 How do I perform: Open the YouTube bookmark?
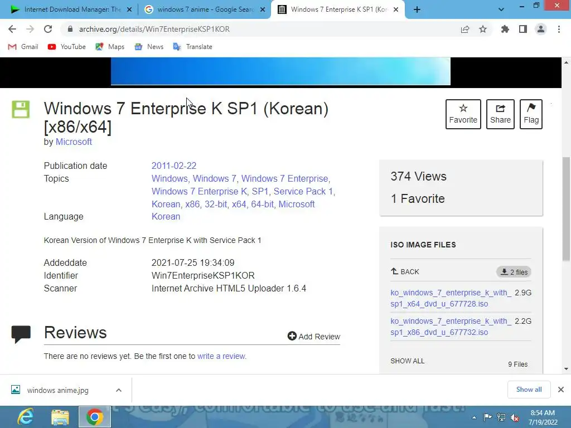point(67,47)
